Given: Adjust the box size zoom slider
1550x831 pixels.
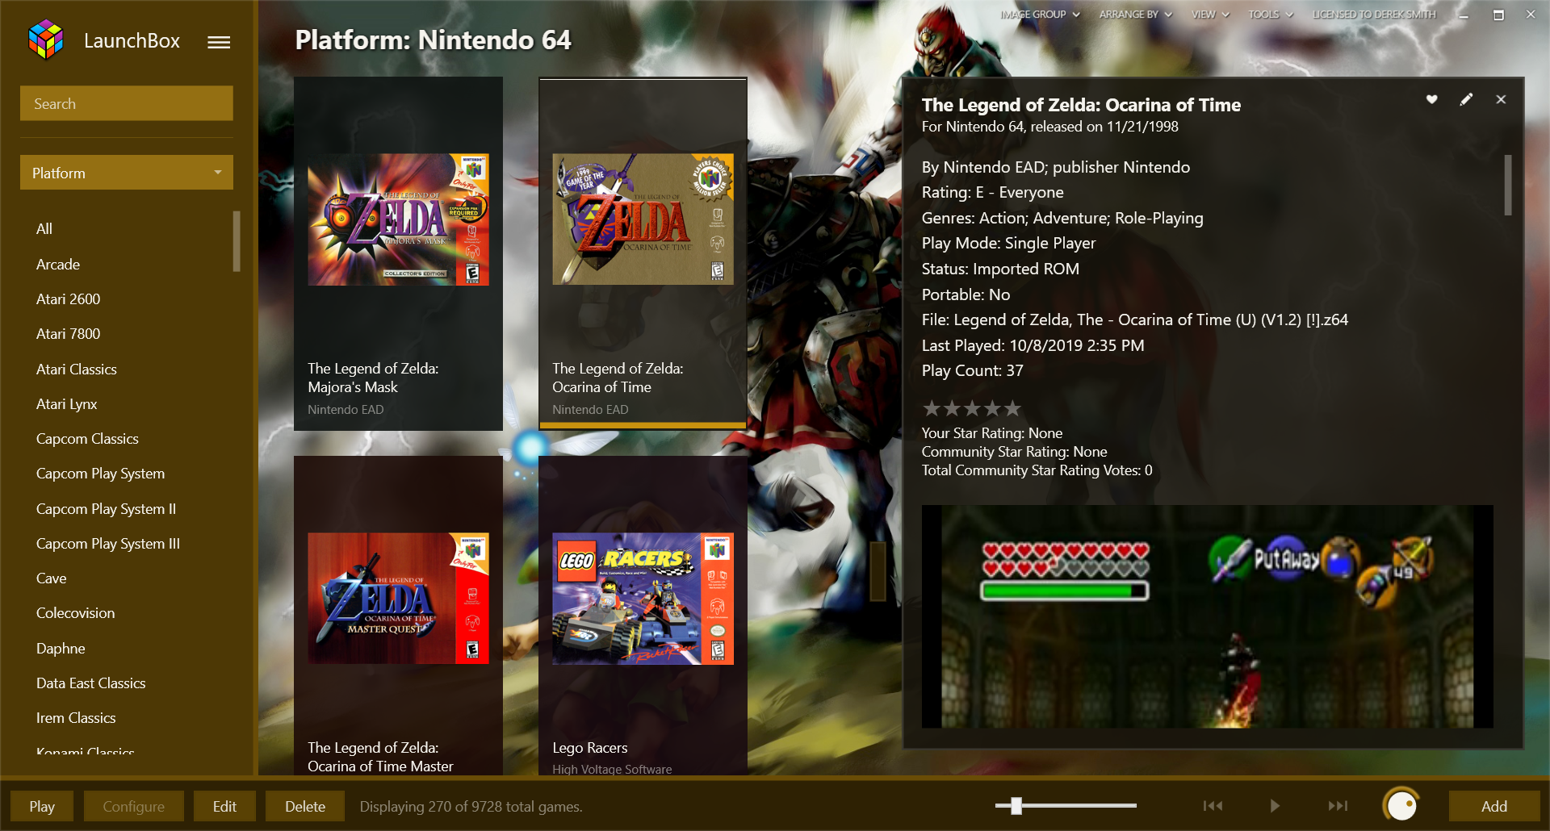Looking at the screenshot, I should [x=1066, y=805].
